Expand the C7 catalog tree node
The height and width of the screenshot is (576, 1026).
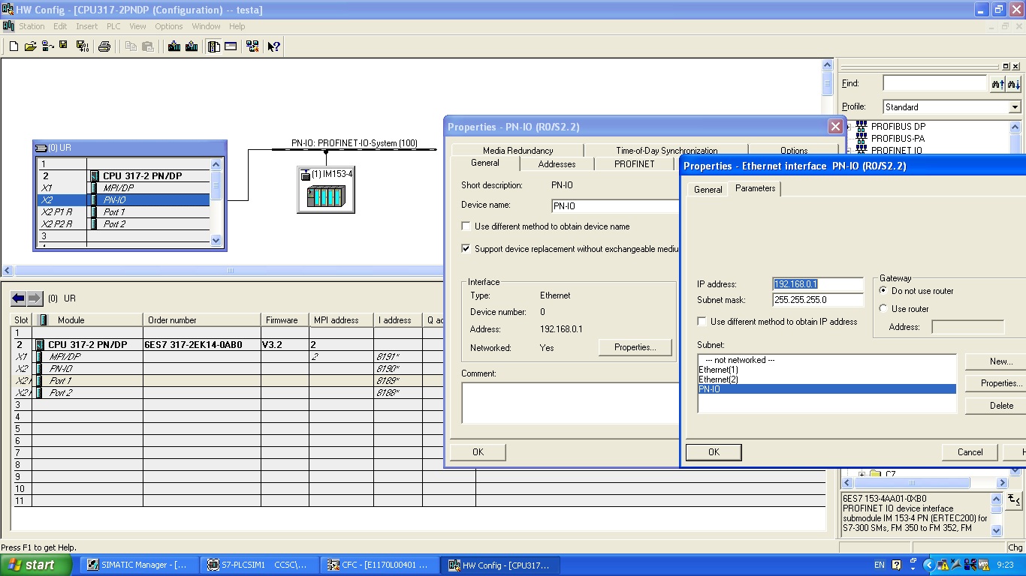click(862, 475)
